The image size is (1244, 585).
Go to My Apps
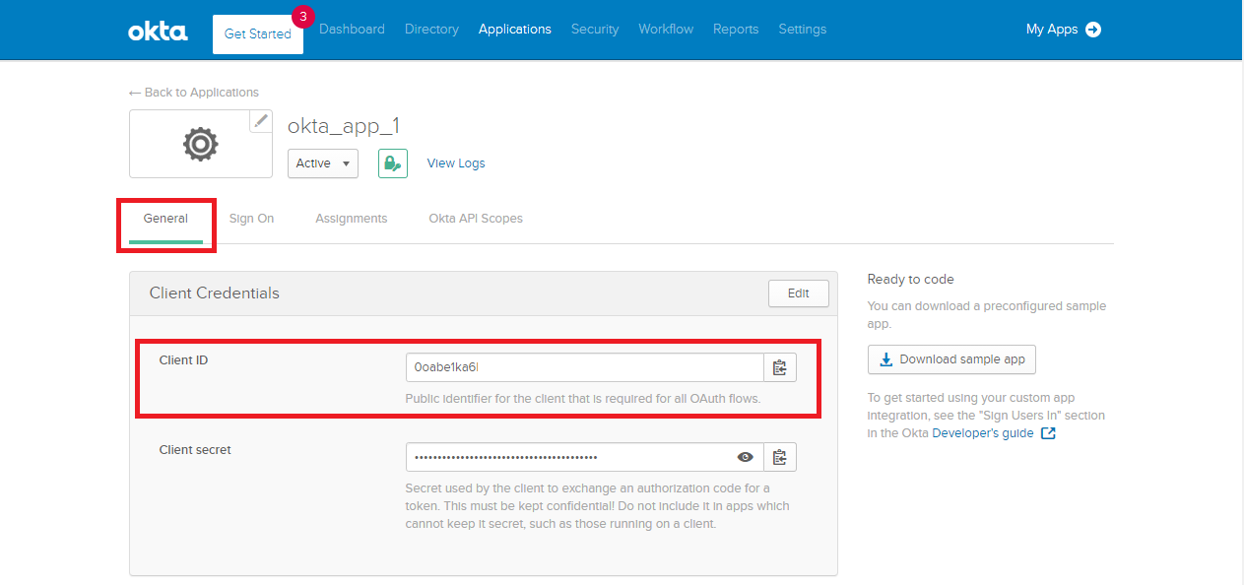1052,30
